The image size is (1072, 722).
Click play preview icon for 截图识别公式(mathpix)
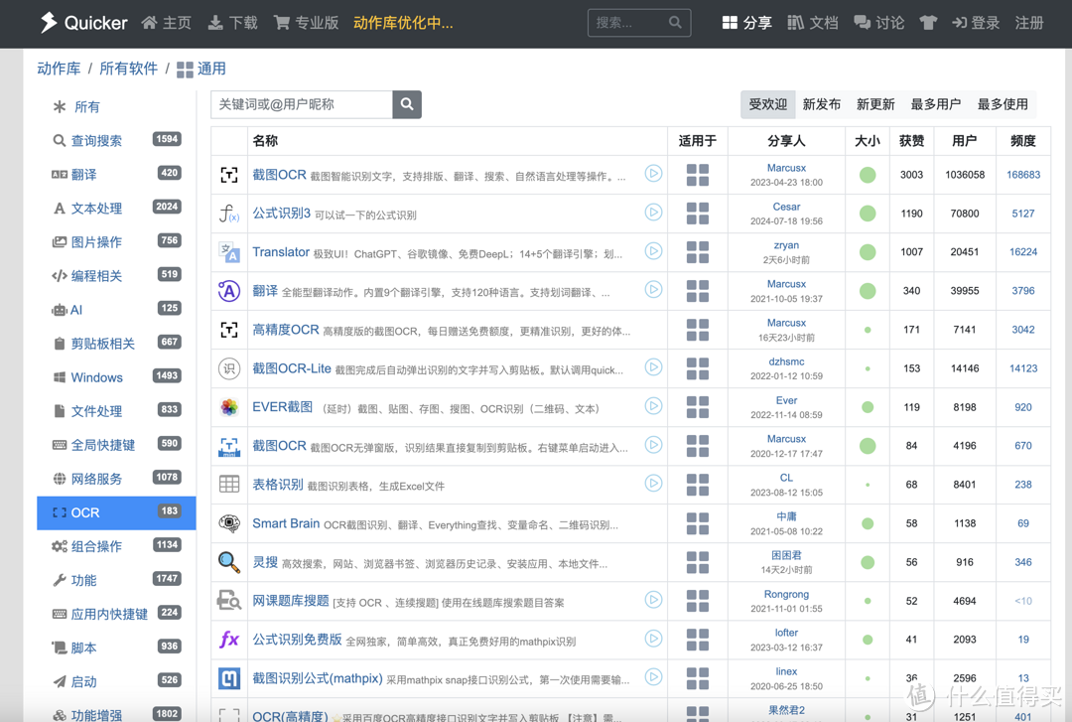[x=653, y=677]
